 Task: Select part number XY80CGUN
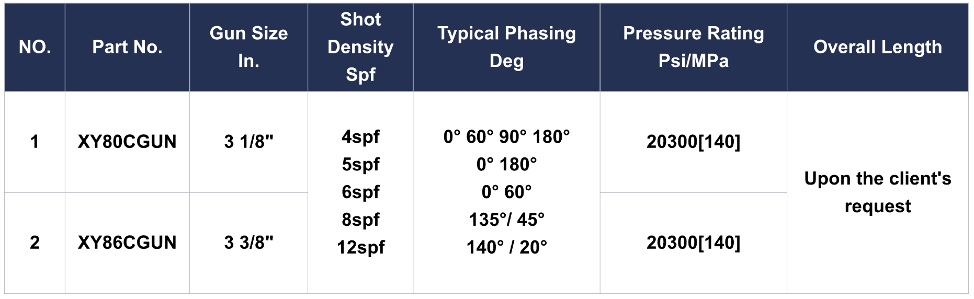point(127,142)
